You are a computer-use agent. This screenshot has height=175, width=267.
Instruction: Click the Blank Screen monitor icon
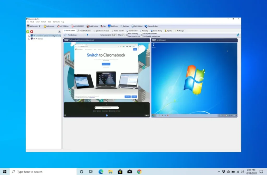[109, 26]
